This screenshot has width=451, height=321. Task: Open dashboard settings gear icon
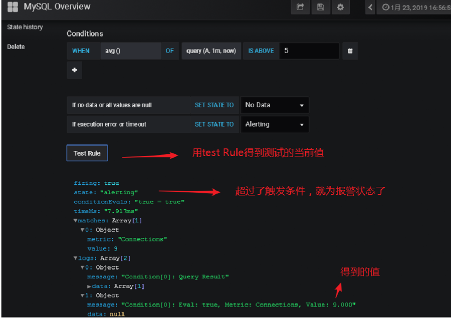point(341,7)
